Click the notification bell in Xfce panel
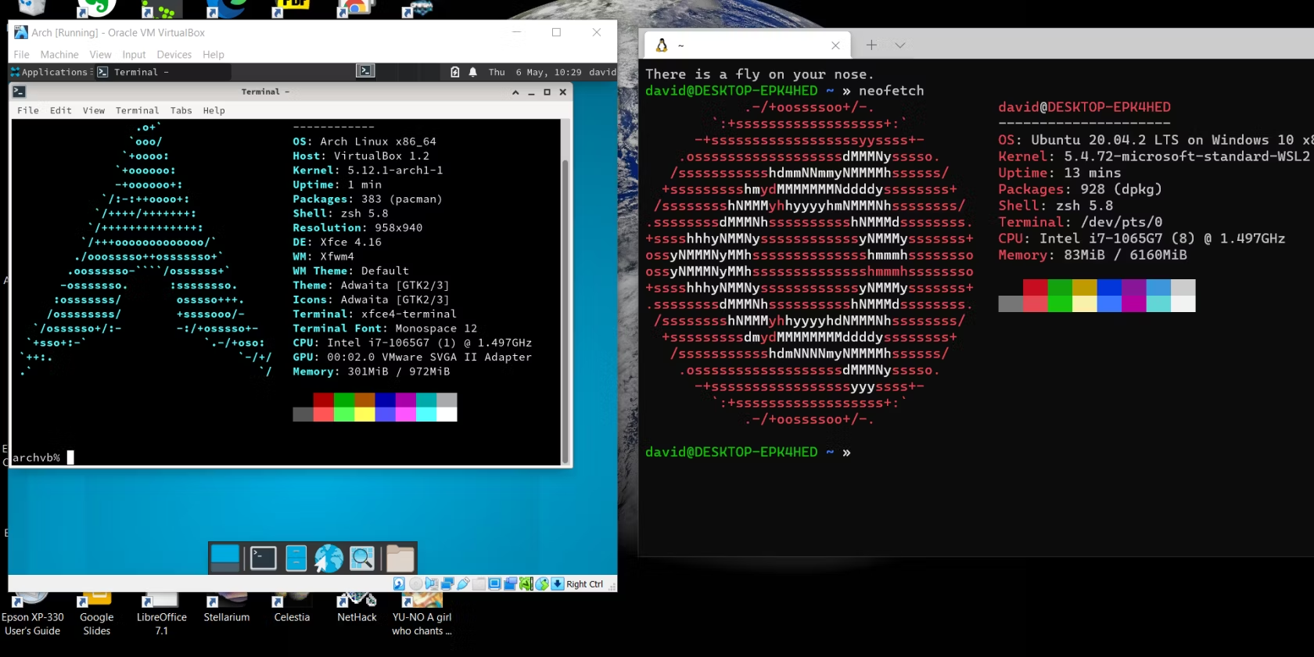The height and width of the screenshot is (657, 1314). click(x=472, y=72)
